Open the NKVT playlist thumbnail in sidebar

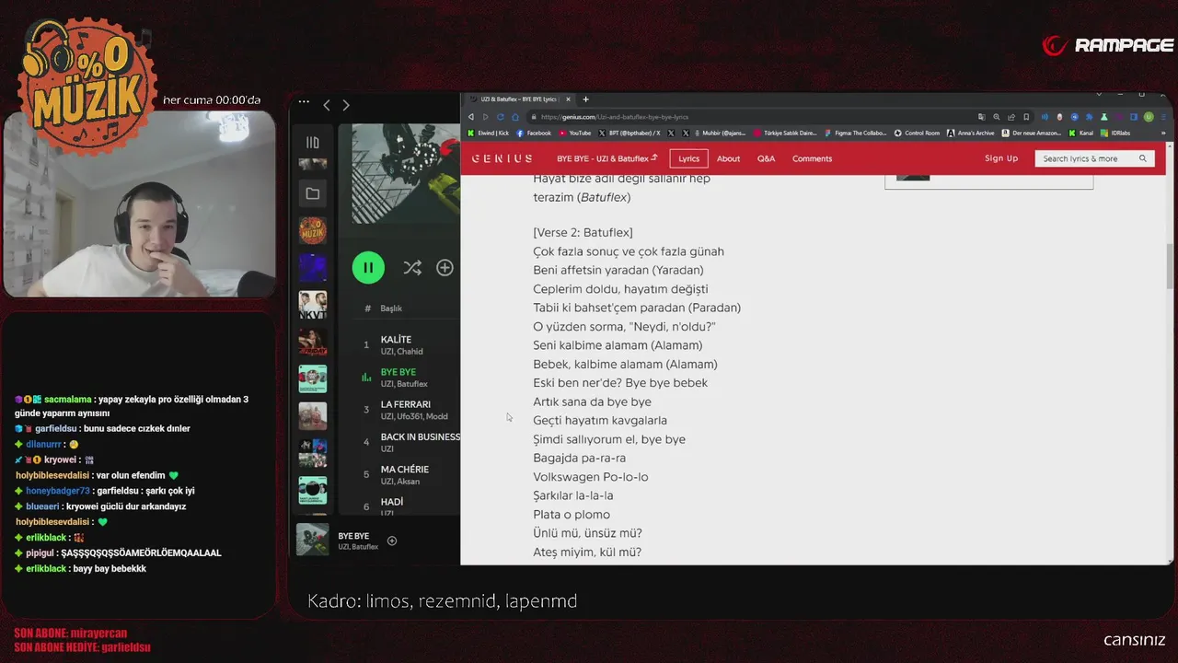click(x=312, y=305)
